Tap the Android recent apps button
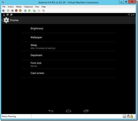The image size is (138, 121). point(86,111)
